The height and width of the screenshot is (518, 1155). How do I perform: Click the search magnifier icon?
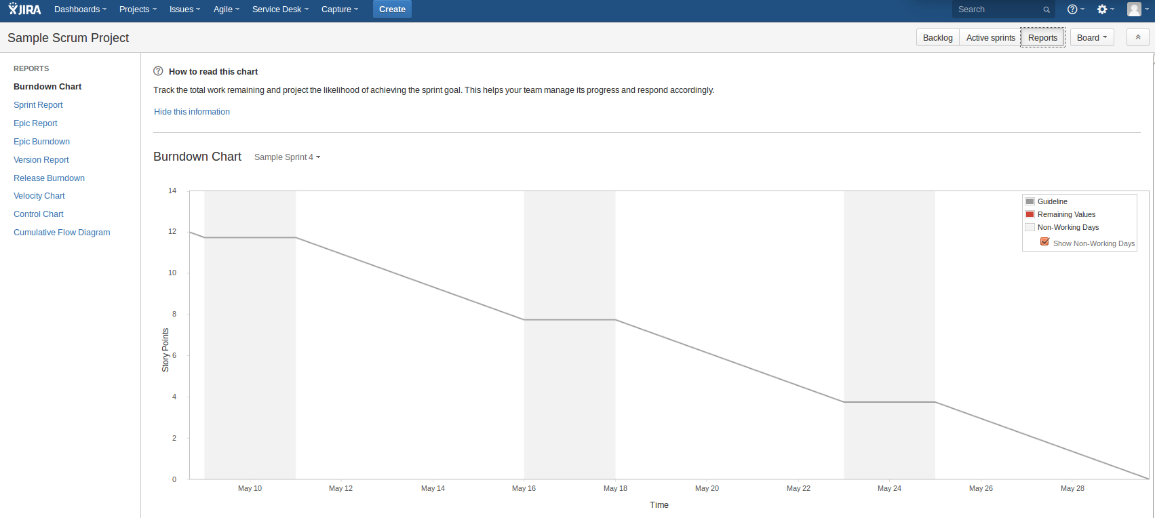tap(1046, 9)
